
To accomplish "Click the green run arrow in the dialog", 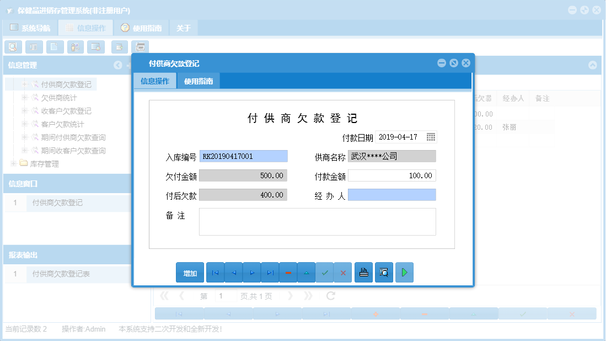I will pyautogui.click(x=404, y=272).
